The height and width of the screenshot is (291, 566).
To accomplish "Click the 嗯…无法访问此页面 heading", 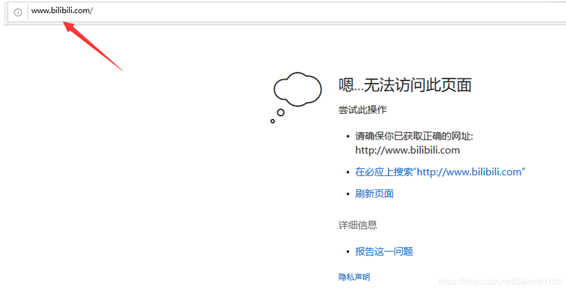I will (405, 85).
